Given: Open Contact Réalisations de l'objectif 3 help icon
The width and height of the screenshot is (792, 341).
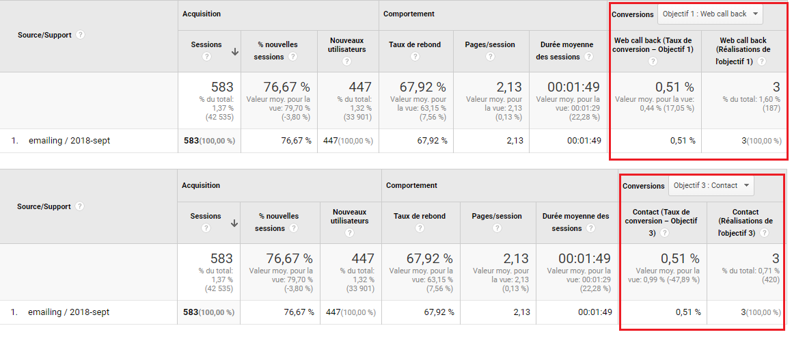Looking at the screenshot, I should 764,233.
